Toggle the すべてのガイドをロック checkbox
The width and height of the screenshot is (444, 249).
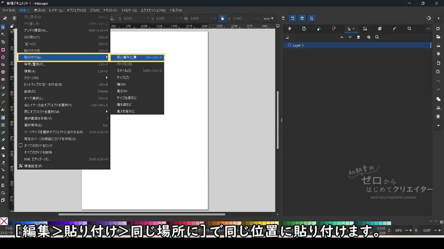pos(21,146)
